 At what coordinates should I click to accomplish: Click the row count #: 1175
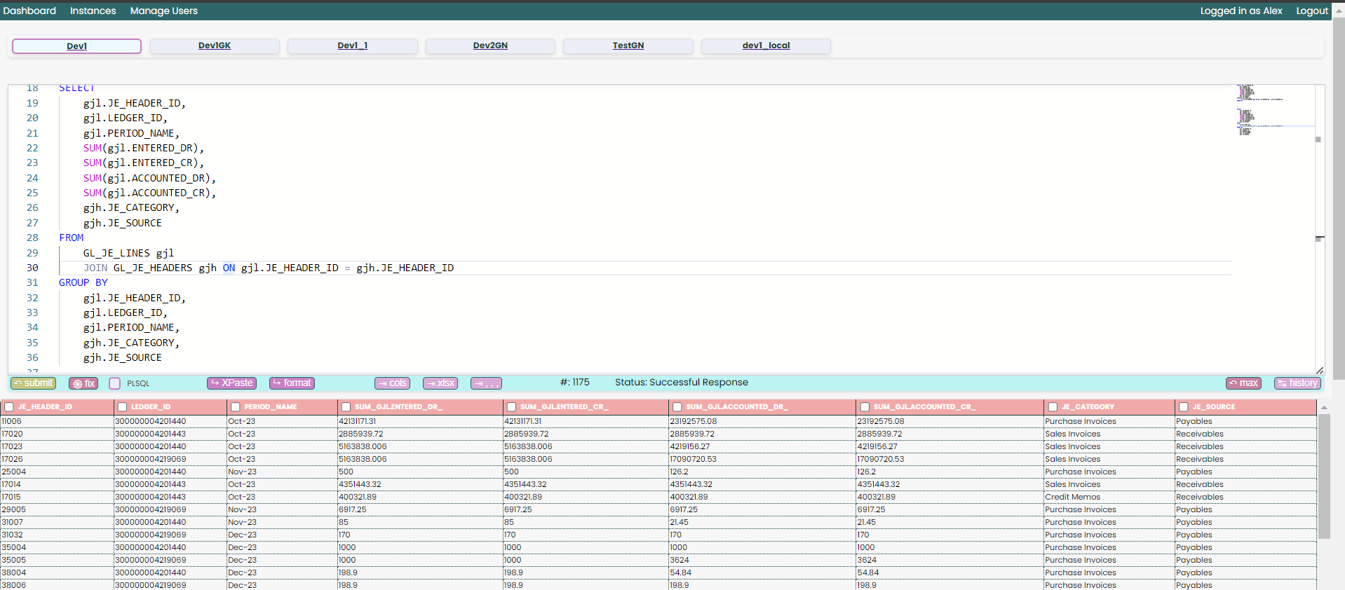tap(575, 383)
